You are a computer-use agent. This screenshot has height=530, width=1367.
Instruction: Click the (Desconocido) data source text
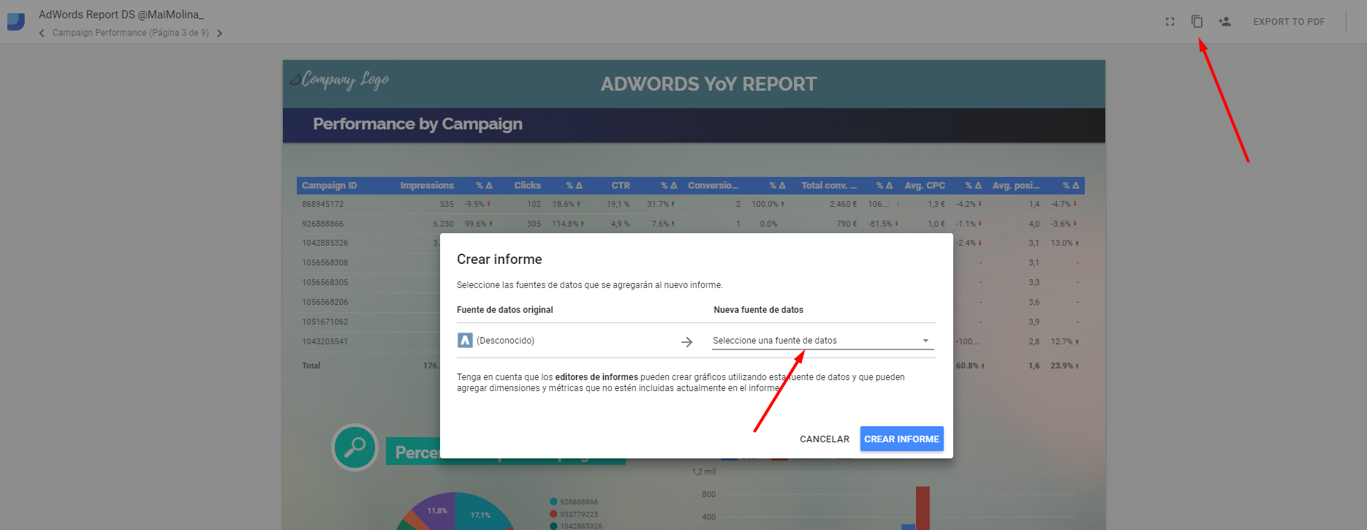click(505, 341)
